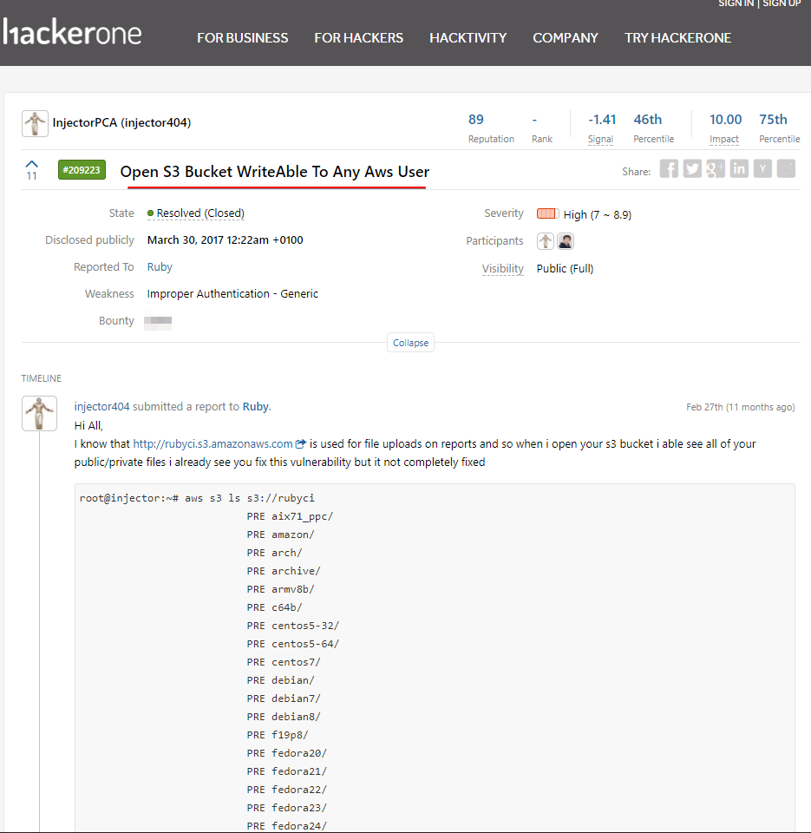Click report ID badge #209223

(x=82, y=170)
